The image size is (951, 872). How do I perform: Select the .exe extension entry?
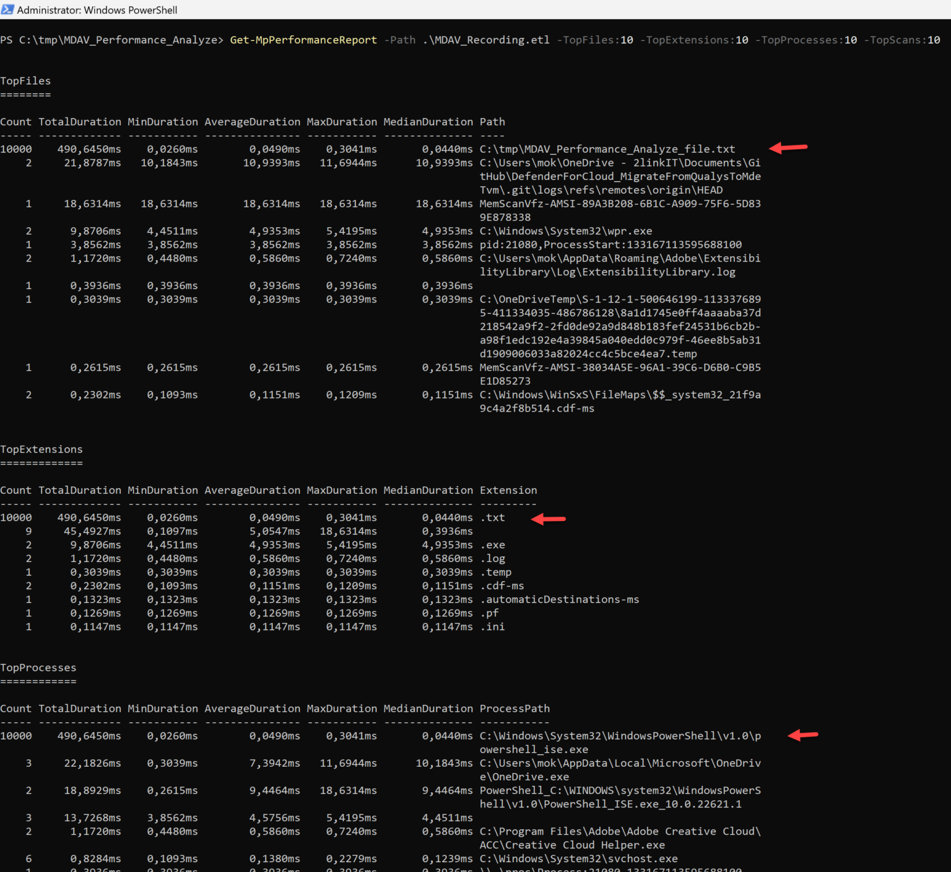[492, 545]
